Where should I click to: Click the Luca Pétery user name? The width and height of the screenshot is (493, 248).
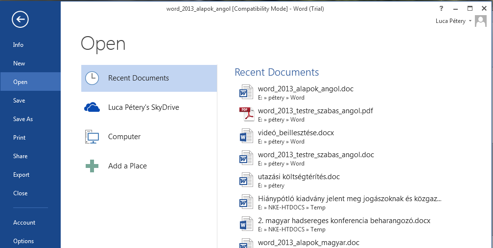point(450,21)
